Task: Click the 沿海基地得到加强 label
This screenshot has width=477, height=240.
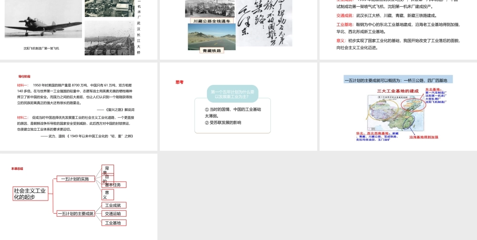Action: pyautogui.click(x=424, y=137)
